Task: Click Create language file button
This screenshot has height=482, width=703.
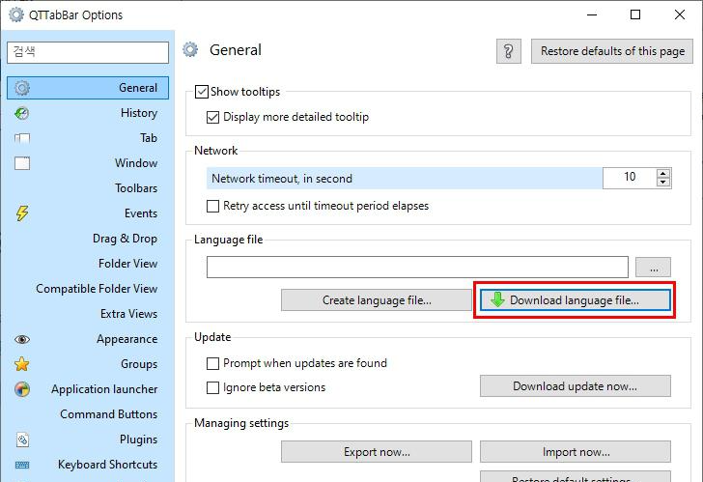Action: point(377,300)
